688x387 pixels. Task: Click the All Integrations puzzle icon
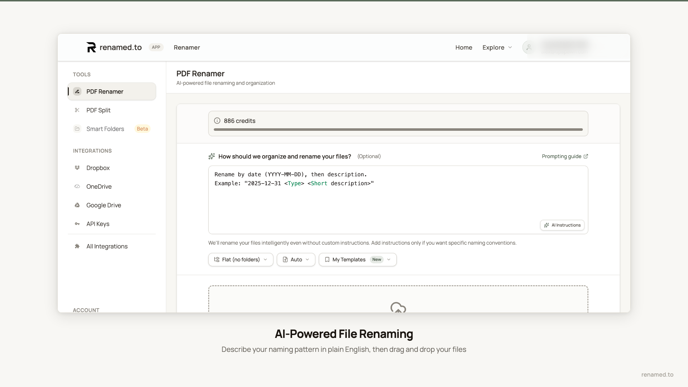click(x=77, y=246)
